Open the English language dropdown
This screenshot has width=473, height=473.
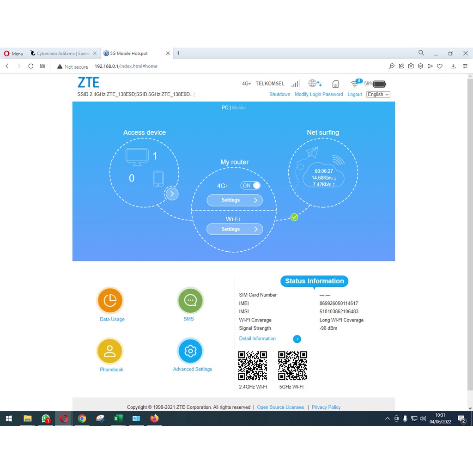pyautogui.click(x=378, y=94)
